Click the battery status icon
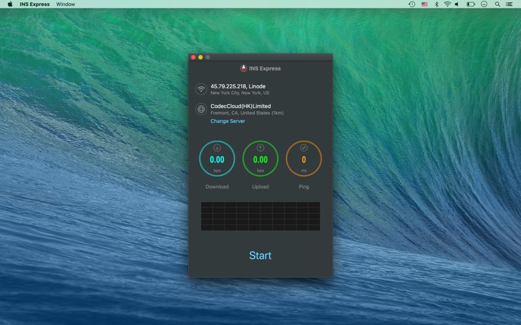 [470, 4]
